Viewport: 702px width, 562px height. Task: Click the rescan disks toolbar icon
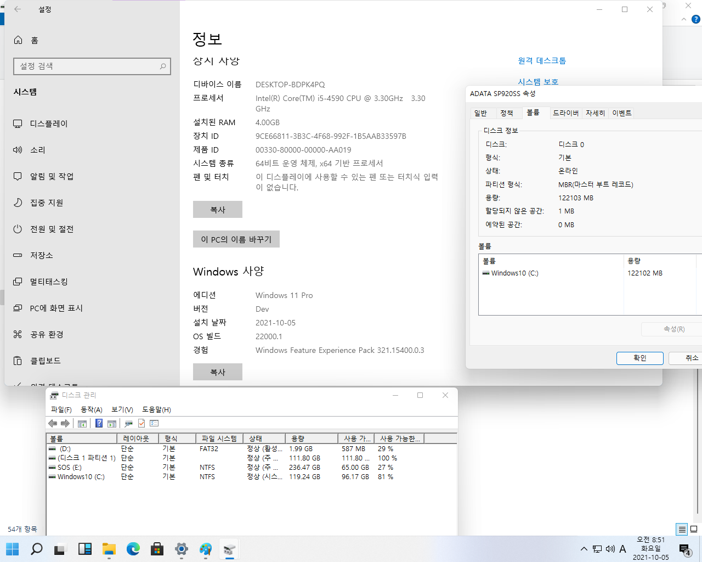(129, 423)
